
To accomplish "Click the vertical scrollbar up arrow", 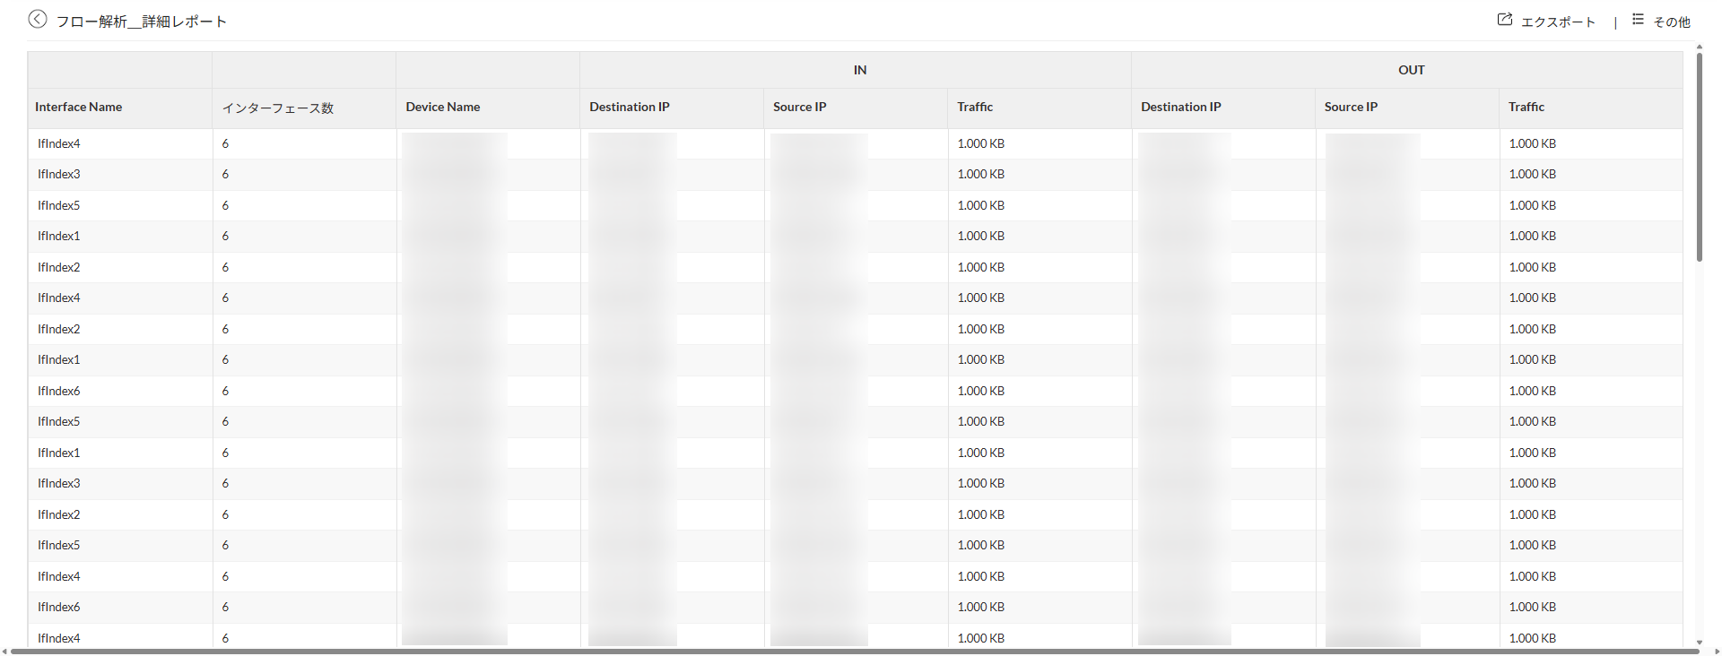I will [x=1700, y=47].
